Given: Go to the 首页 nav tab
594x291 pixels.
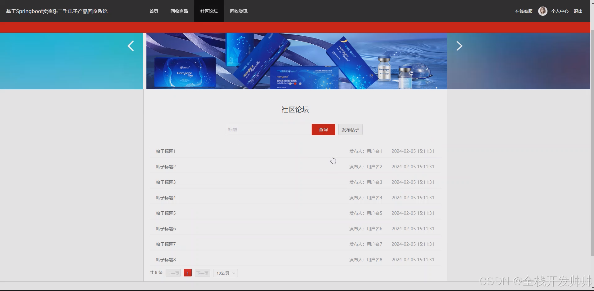Looking at the screenshot, I should tap(154, 11).
